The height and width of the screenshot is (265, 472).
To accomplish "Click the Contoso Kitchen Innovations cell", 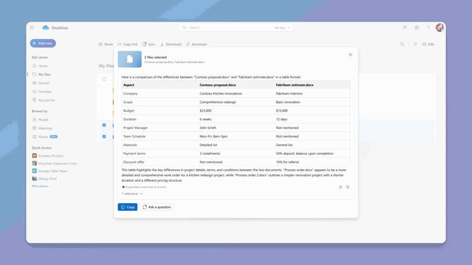I will (221, 93).
